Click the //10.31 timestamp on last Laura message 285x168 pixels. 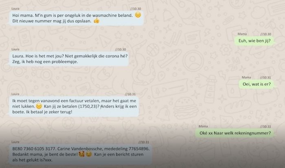(143, 142)
